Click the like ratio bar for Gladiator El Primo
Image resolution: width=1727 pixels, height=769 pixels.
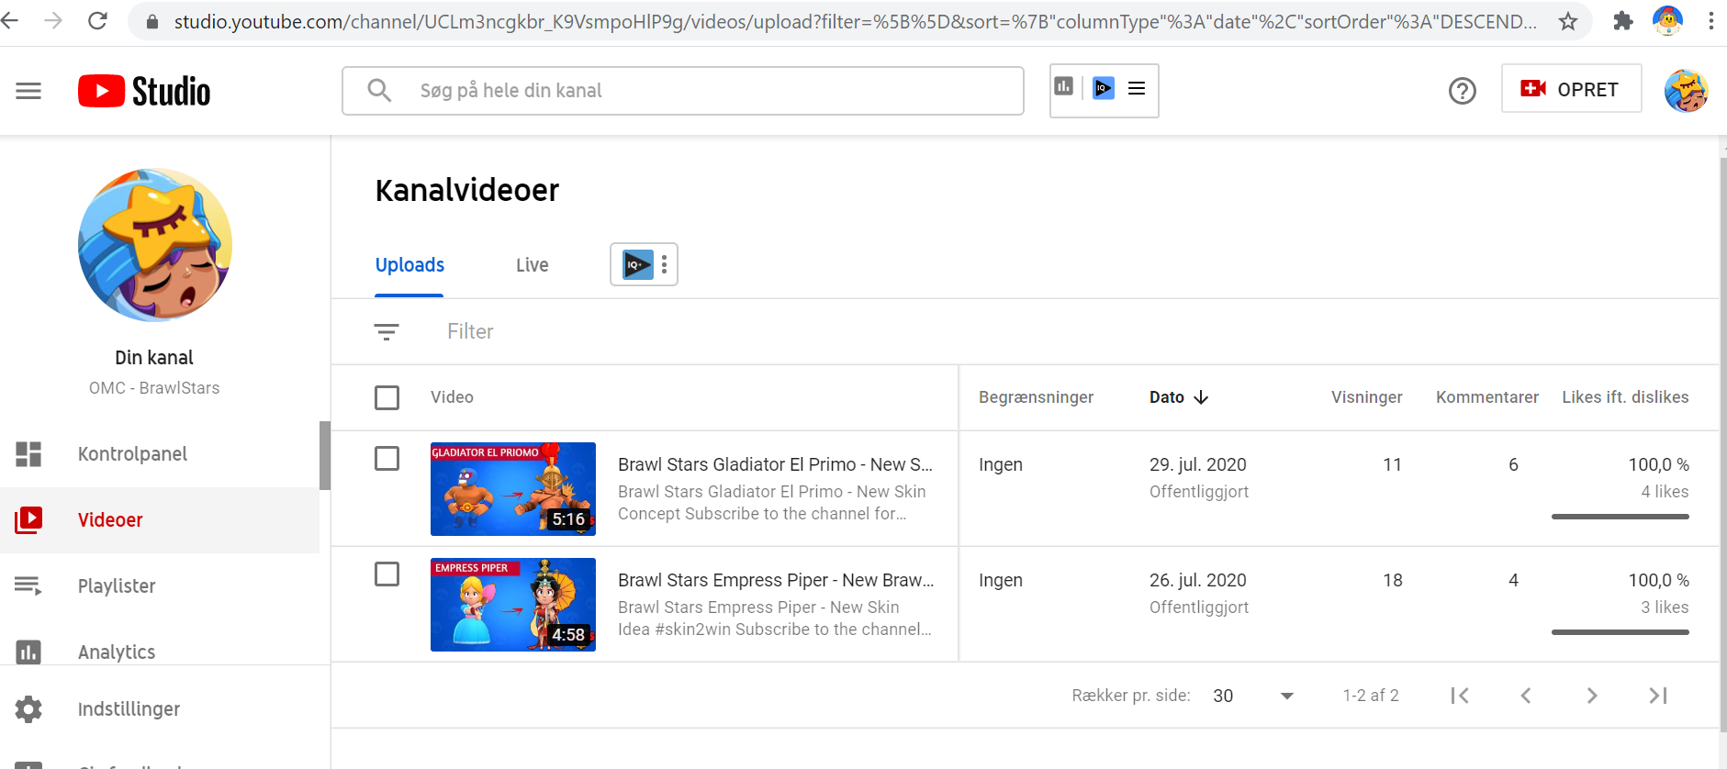tap(1620, 517)
